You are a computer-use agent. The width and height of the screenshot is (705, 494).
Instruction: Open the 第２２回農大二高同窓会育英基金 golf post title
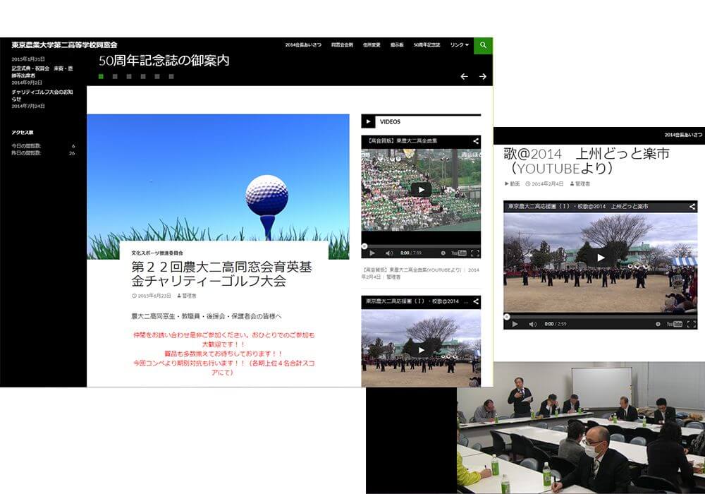221,274
